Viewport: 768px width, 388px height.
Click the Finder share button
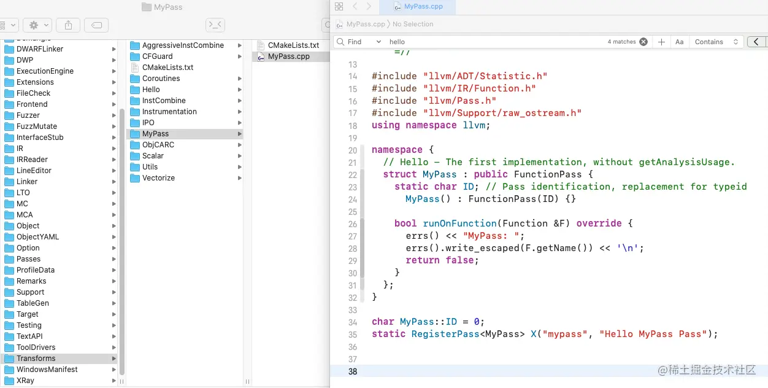point(68,25)
